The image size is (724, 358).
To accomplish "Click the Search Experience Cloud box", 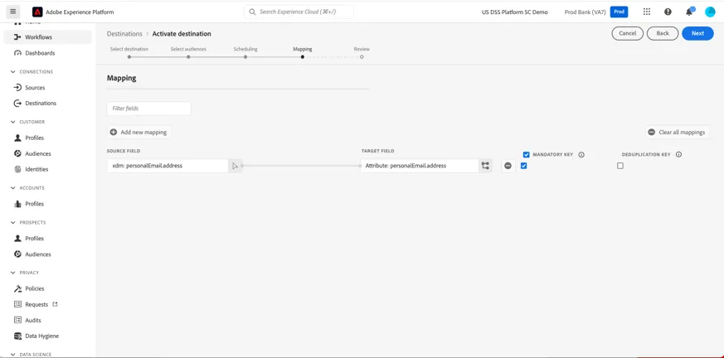I will (299, 12).
